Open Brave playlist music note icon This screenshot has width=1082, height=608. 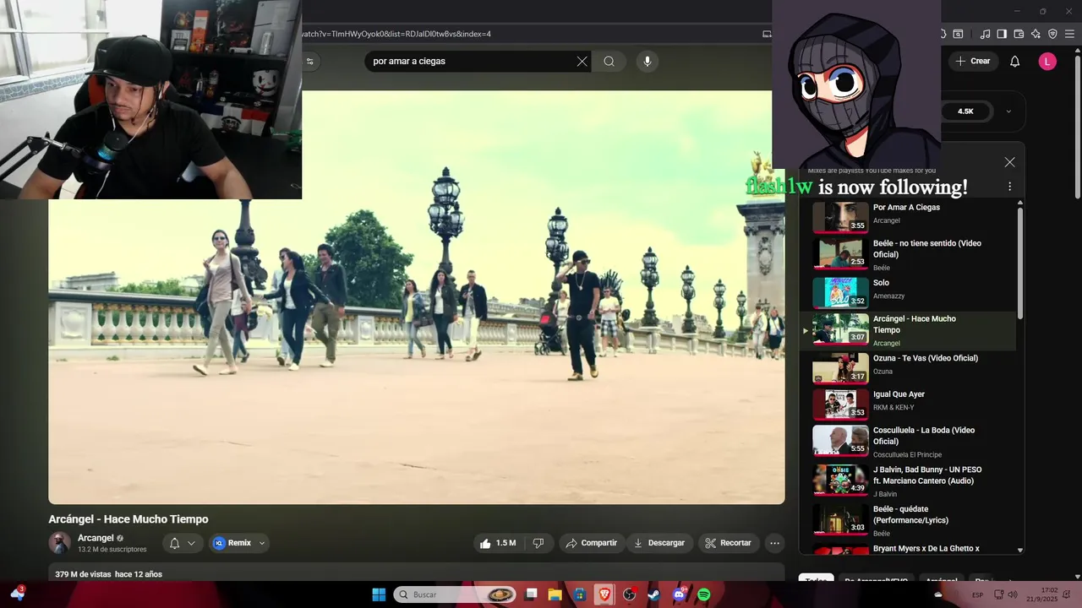point(985,34)
